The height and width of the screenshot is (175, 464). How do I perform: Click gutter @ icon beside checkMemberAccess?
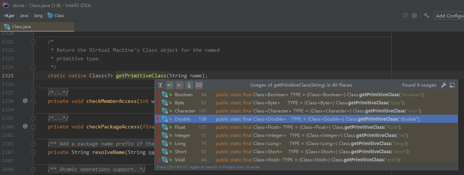(x=25, y=101)
